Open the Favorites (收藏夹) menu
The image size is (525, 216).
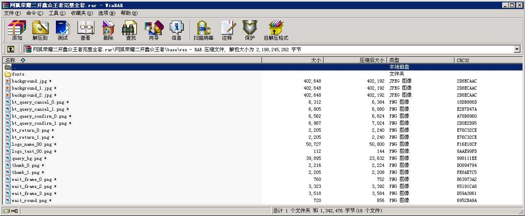[82, 13]
